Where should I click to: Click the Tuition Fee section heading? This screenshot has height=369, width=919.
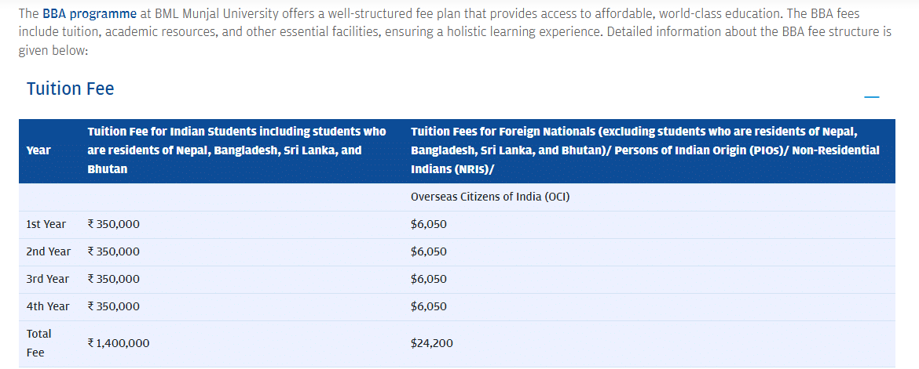pos(70,89)
